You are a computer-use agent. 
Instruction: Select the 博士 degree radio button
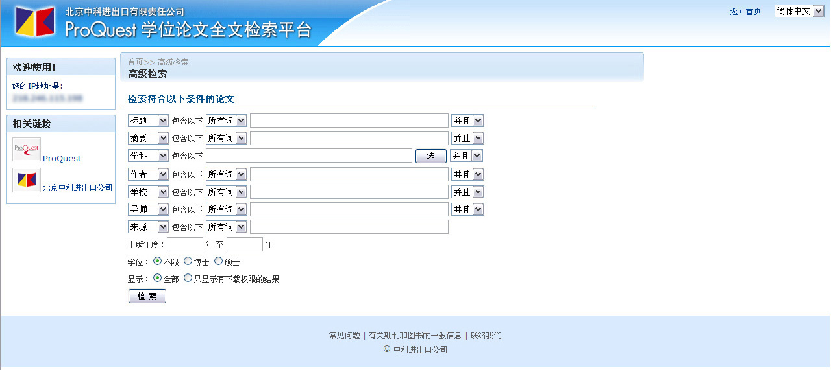tap(188, 261)
